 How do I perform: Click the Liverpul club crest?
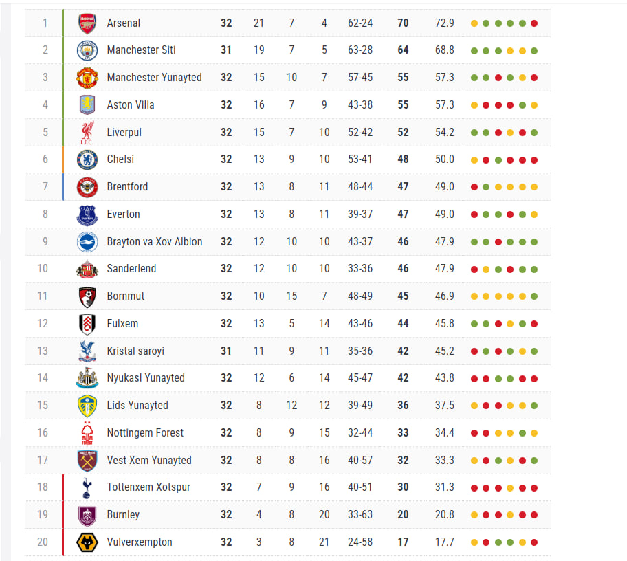coord(87,132)
